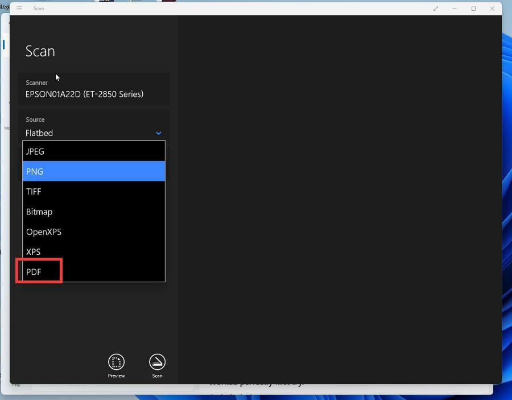This screenshot has height=400, width=512.
Task: Click the Scan title in title bar
Action: tap(39, 9)
